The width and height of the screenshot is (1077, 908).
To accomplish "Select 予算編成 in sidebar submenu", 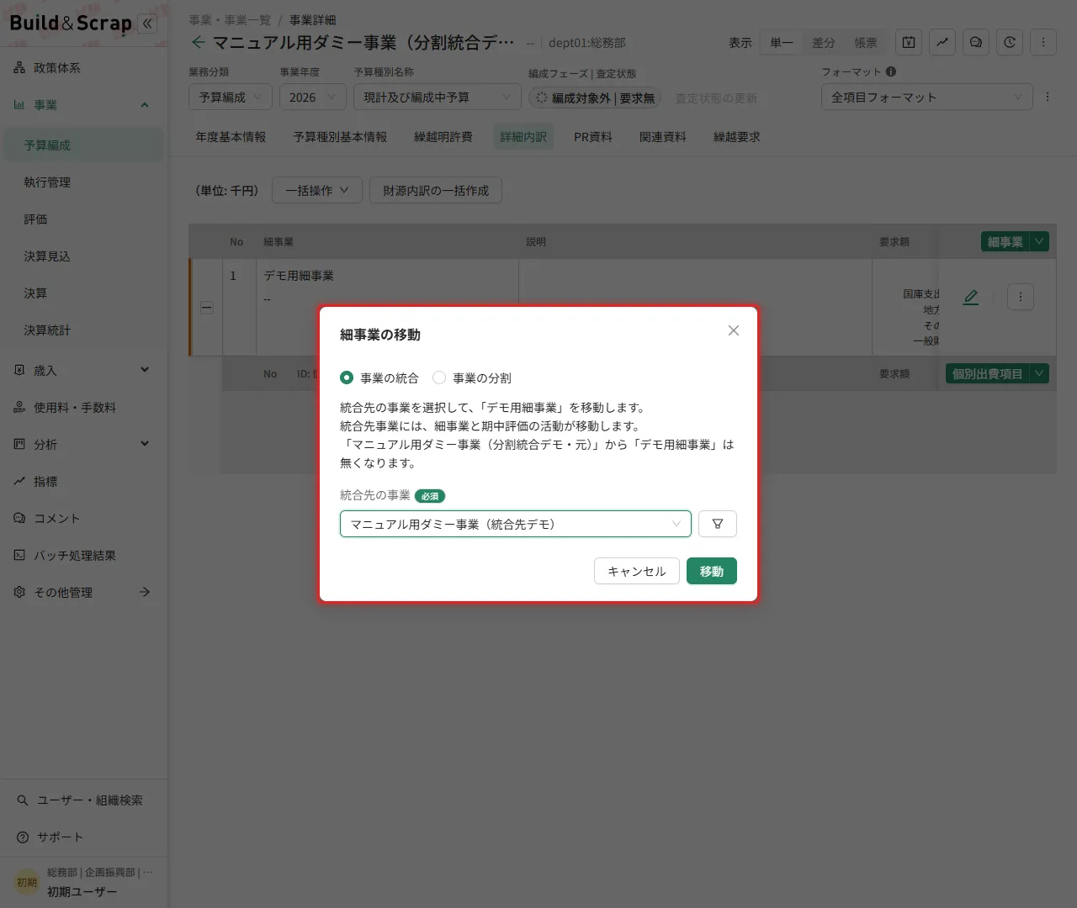I will (x=83, y=145).
